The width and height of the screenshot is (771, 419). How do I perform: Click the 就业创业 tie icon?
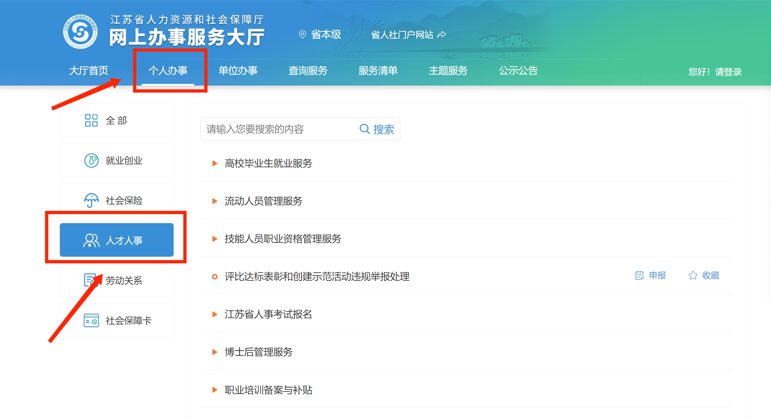pos(91,160)
